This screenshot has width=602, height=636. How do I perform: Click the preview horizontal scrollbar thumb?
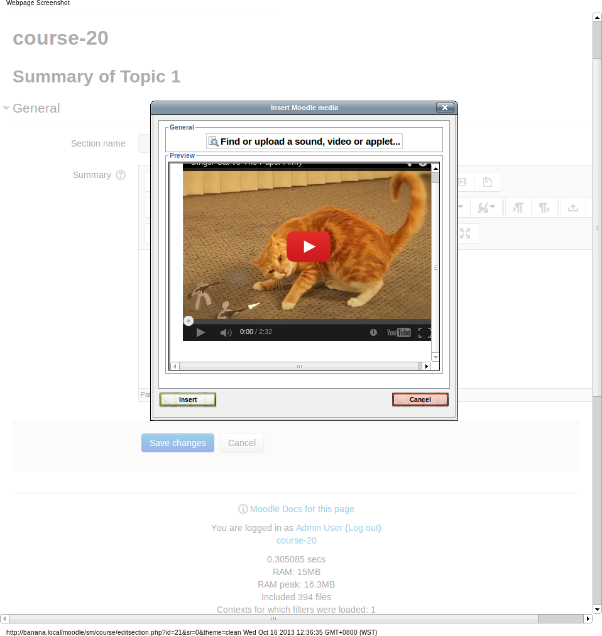[x=299, y=366]
